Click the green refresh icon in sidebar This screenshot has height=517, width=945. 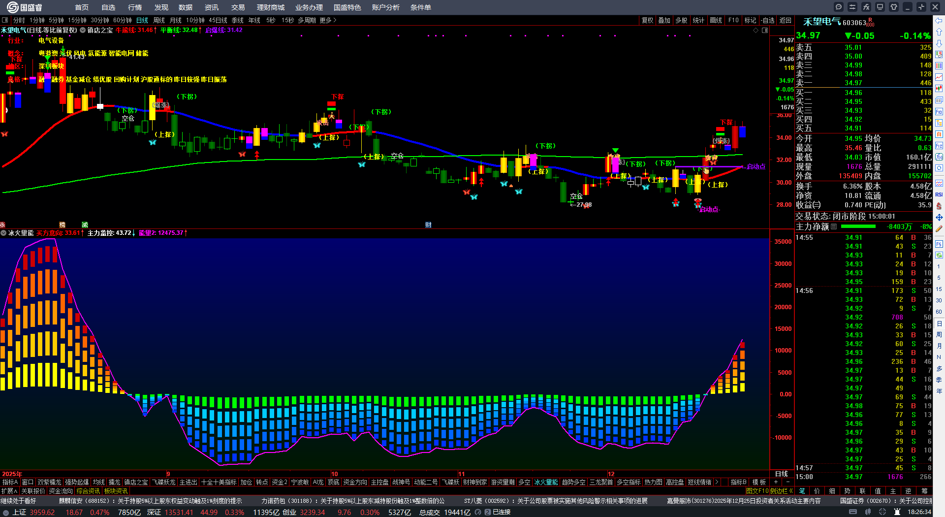click(x=939, y=255)
